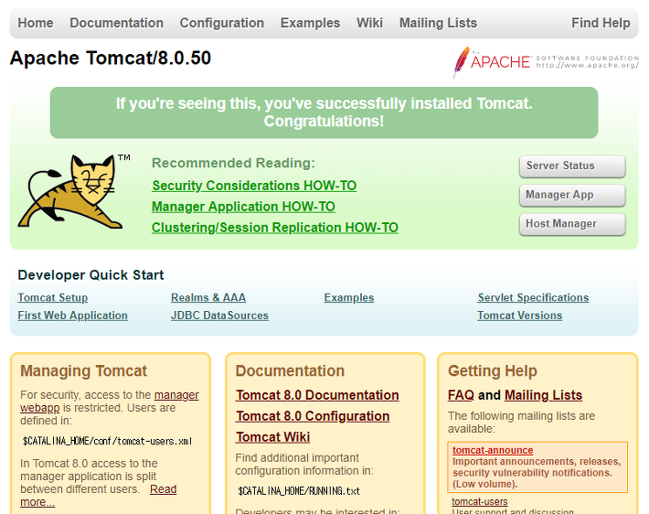The height and width of the screenshot is (514, 649).
Task: Open Tomcat 8.0 Documentation link
Action: (317, 395)
